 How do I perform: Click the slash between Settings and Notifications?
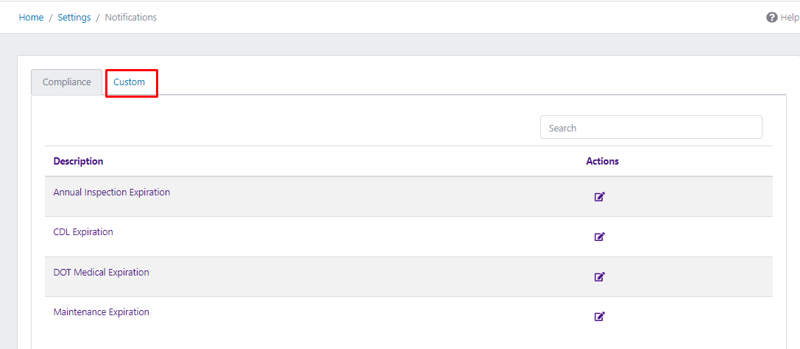[x=98, y=18]
